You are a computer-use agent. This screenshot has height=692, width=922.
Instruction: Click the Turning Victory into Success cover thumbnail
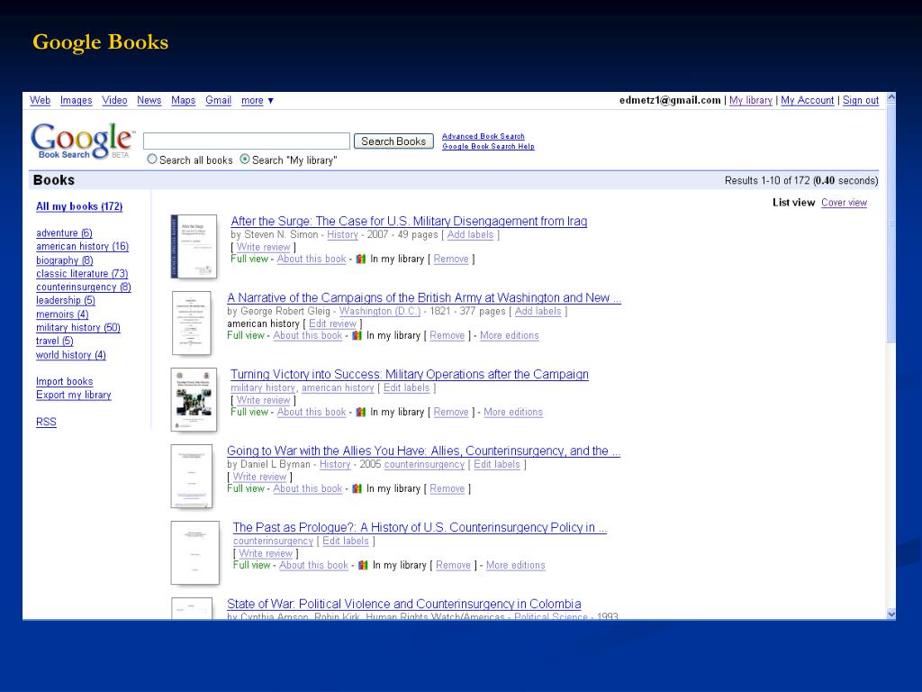[194, 399]
